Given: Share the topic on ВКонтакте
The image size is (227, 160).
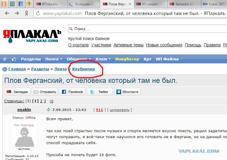Looking at the screenshot, I should 127,92.
